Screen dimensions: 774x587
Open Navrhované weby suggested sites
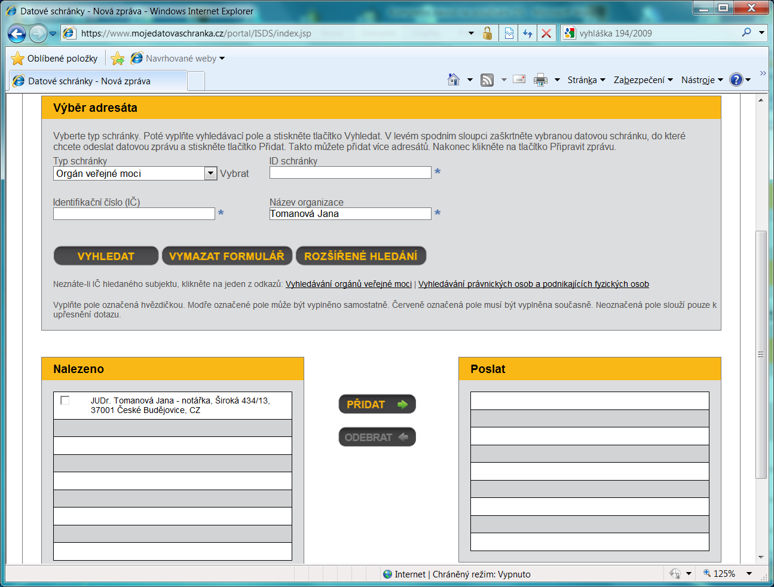tap(178, 58)
